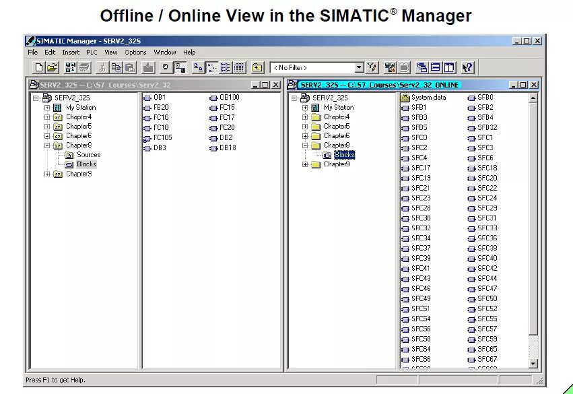573x394 pixels.
Task: Open the No Filter dropdown
Action: [x=360, y=67]
